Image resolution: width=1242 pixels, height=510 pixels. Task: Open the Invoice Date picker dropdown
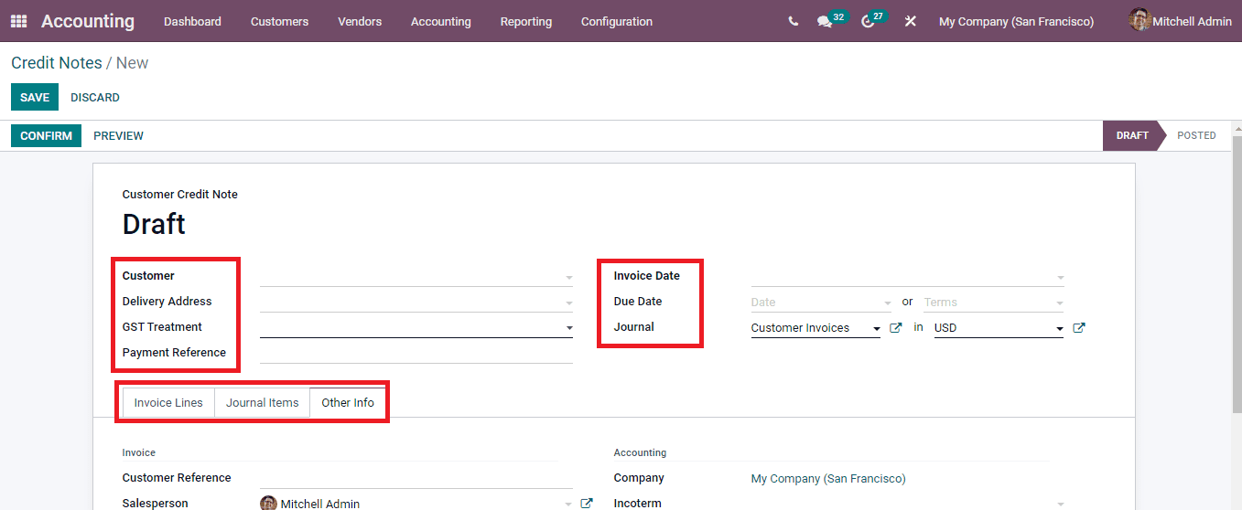click(x=1060, y=277)
